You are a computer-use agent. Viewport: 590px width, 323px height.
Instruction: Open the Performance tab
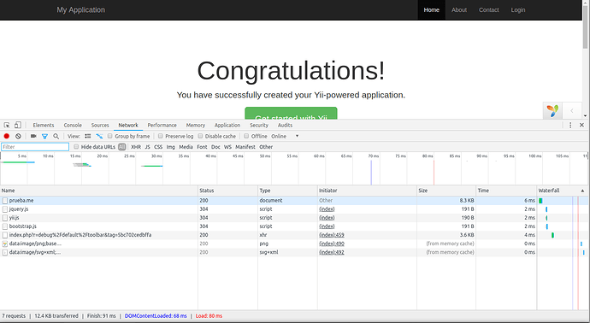coord(162,126)
